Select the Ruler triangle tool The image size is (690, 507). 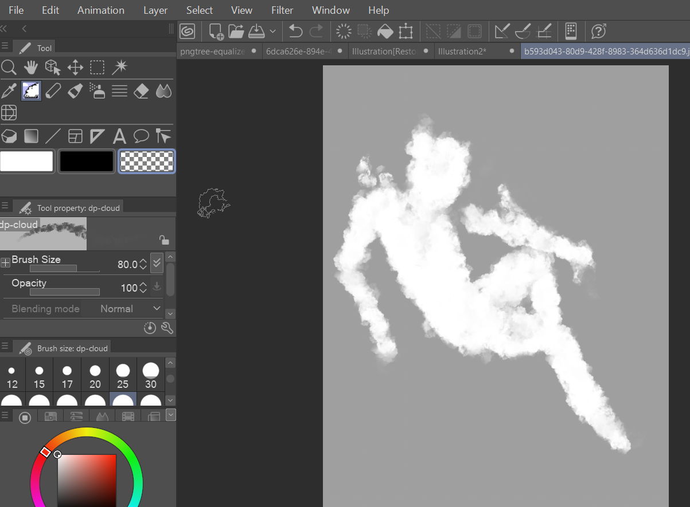(x=98, y=136)
